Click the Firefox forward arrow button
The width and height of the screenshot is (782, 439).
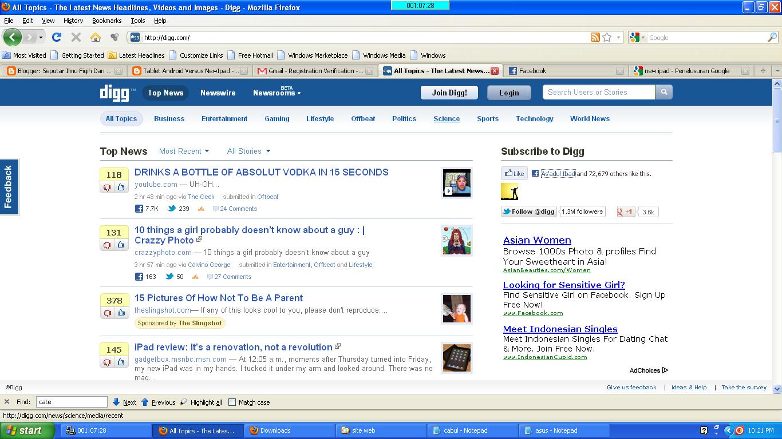click(29, 37)
